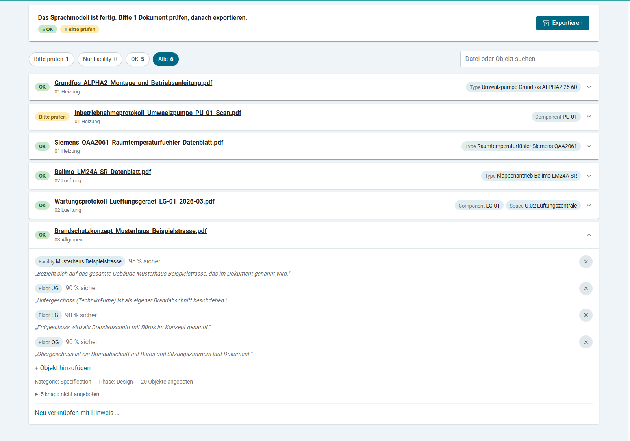Viewport: 630px width, 441px height.
Task: Click OK badge on Grundfos row
Action: click(x=43, y=87)
